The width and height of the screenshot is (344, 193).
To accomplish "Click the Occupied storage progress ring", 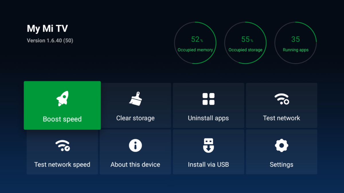I will coord(246,42).
